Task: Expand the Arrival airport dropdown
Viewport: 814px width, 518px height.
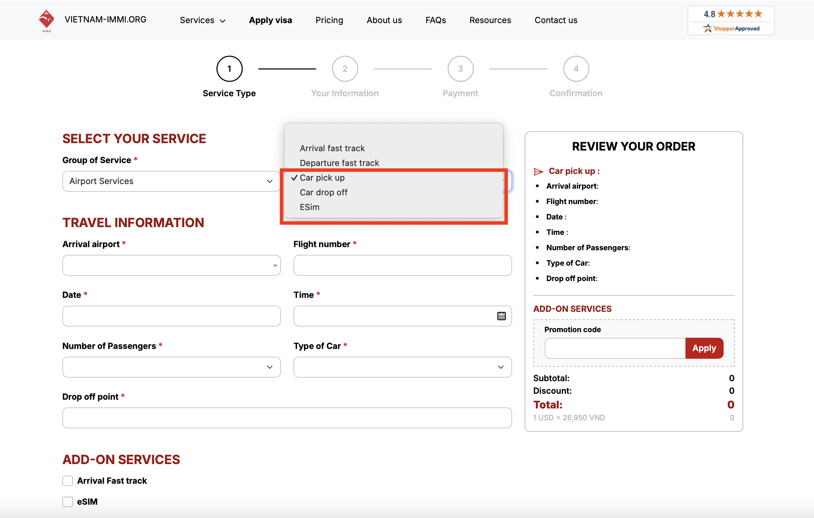Action: 171,265
